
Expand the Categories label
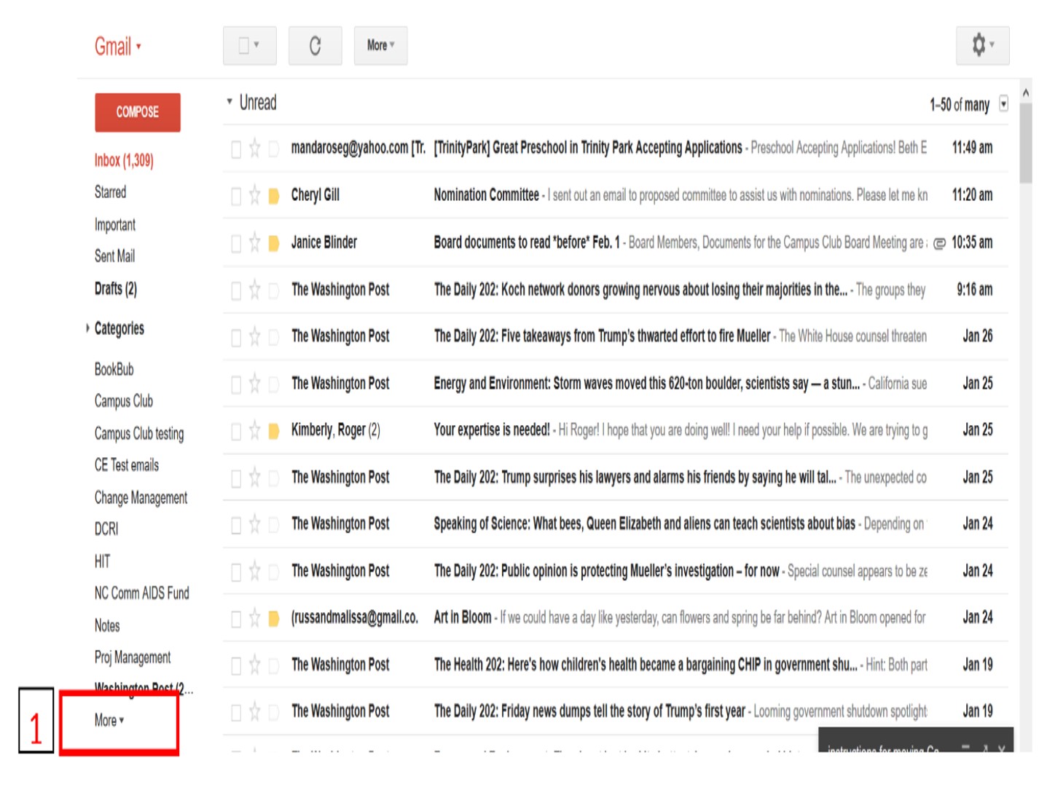click(x=87, y=328)
